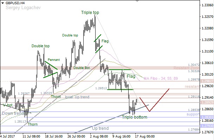Select the 1.30472 price level label

194,65
